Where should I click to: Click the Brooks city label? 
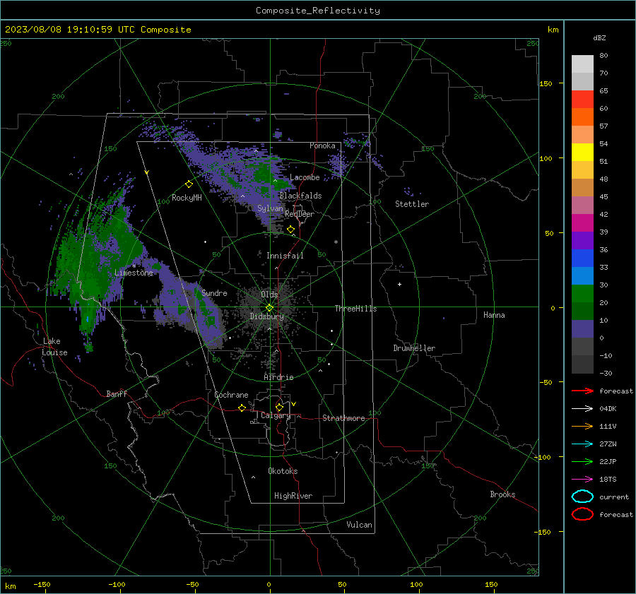coord(502,494)
